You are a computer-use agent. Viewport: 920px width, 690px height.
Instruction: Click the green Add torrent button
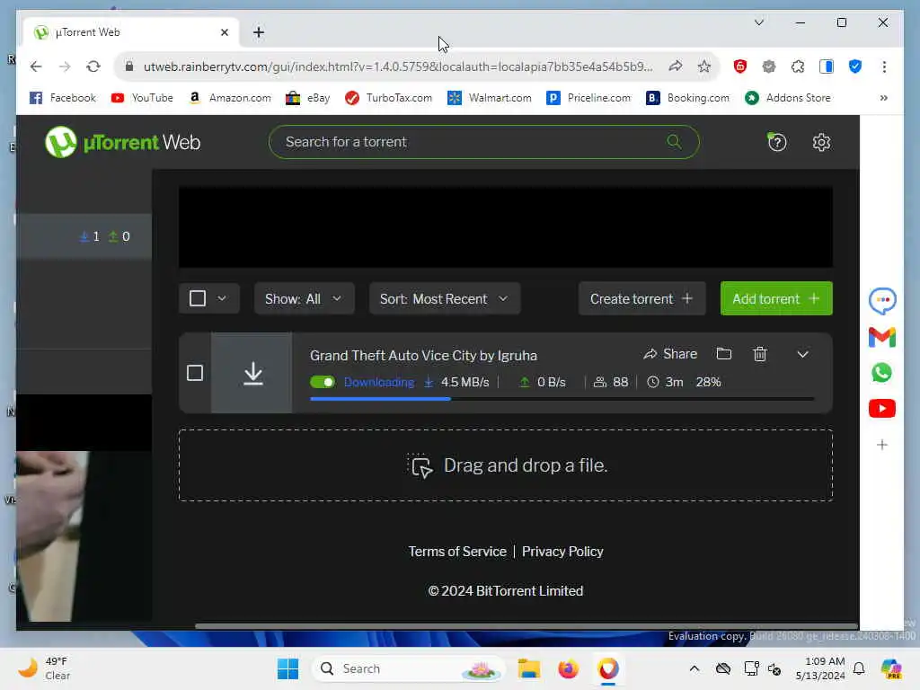coord(776,298)
